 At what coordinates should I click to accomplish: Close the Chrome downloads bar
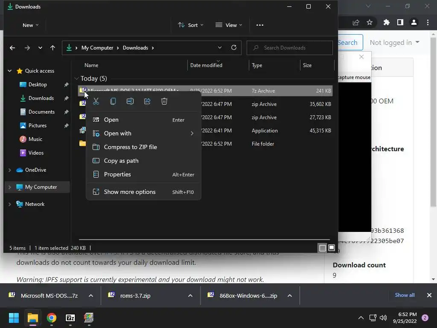tap(429, 295)
